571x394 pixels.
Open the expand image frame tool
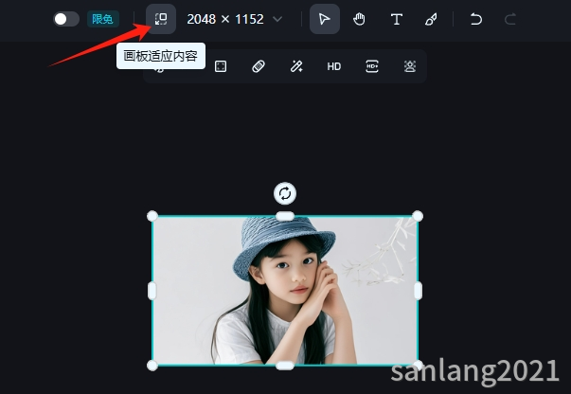click(x=221, y=66)
